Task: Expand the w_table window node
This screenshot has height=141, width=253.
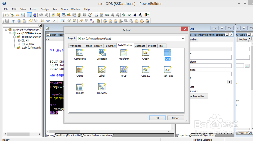Action: (x=19, y=44)
